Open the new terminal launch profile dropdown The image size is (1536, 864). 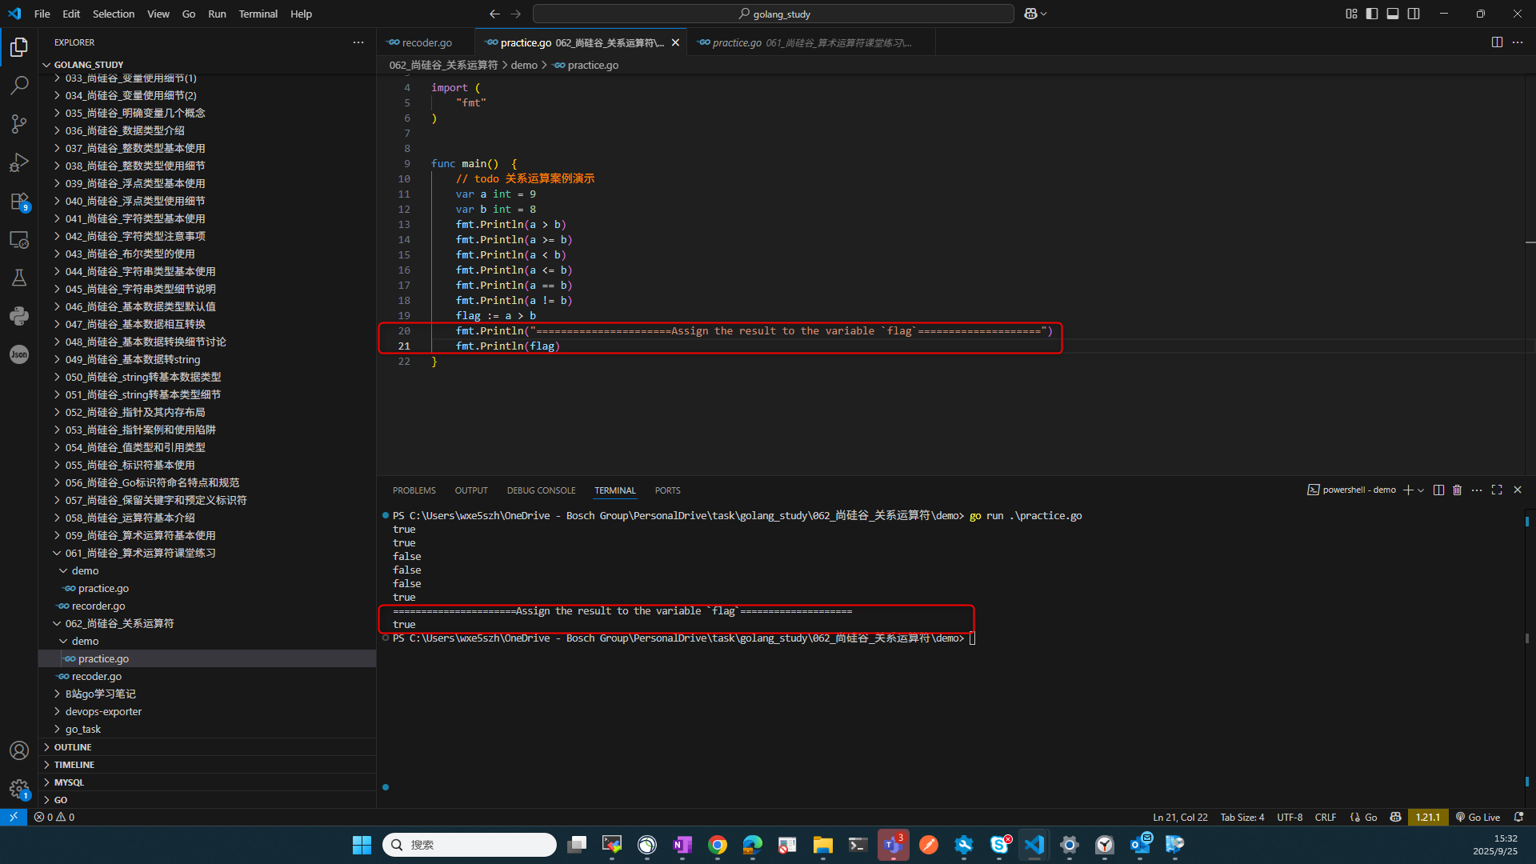pyautogui.click(x=1421, y=490)
